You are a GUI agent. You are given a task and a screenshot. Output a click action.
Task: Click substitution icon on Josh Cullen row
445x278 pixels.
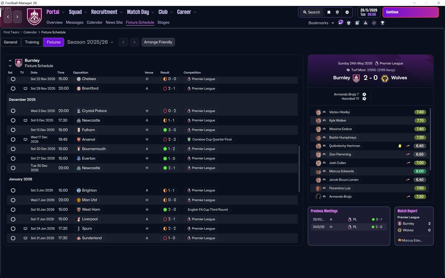(408, 163)
